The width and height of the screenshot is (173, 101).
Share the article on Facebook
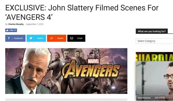(15, 38)
